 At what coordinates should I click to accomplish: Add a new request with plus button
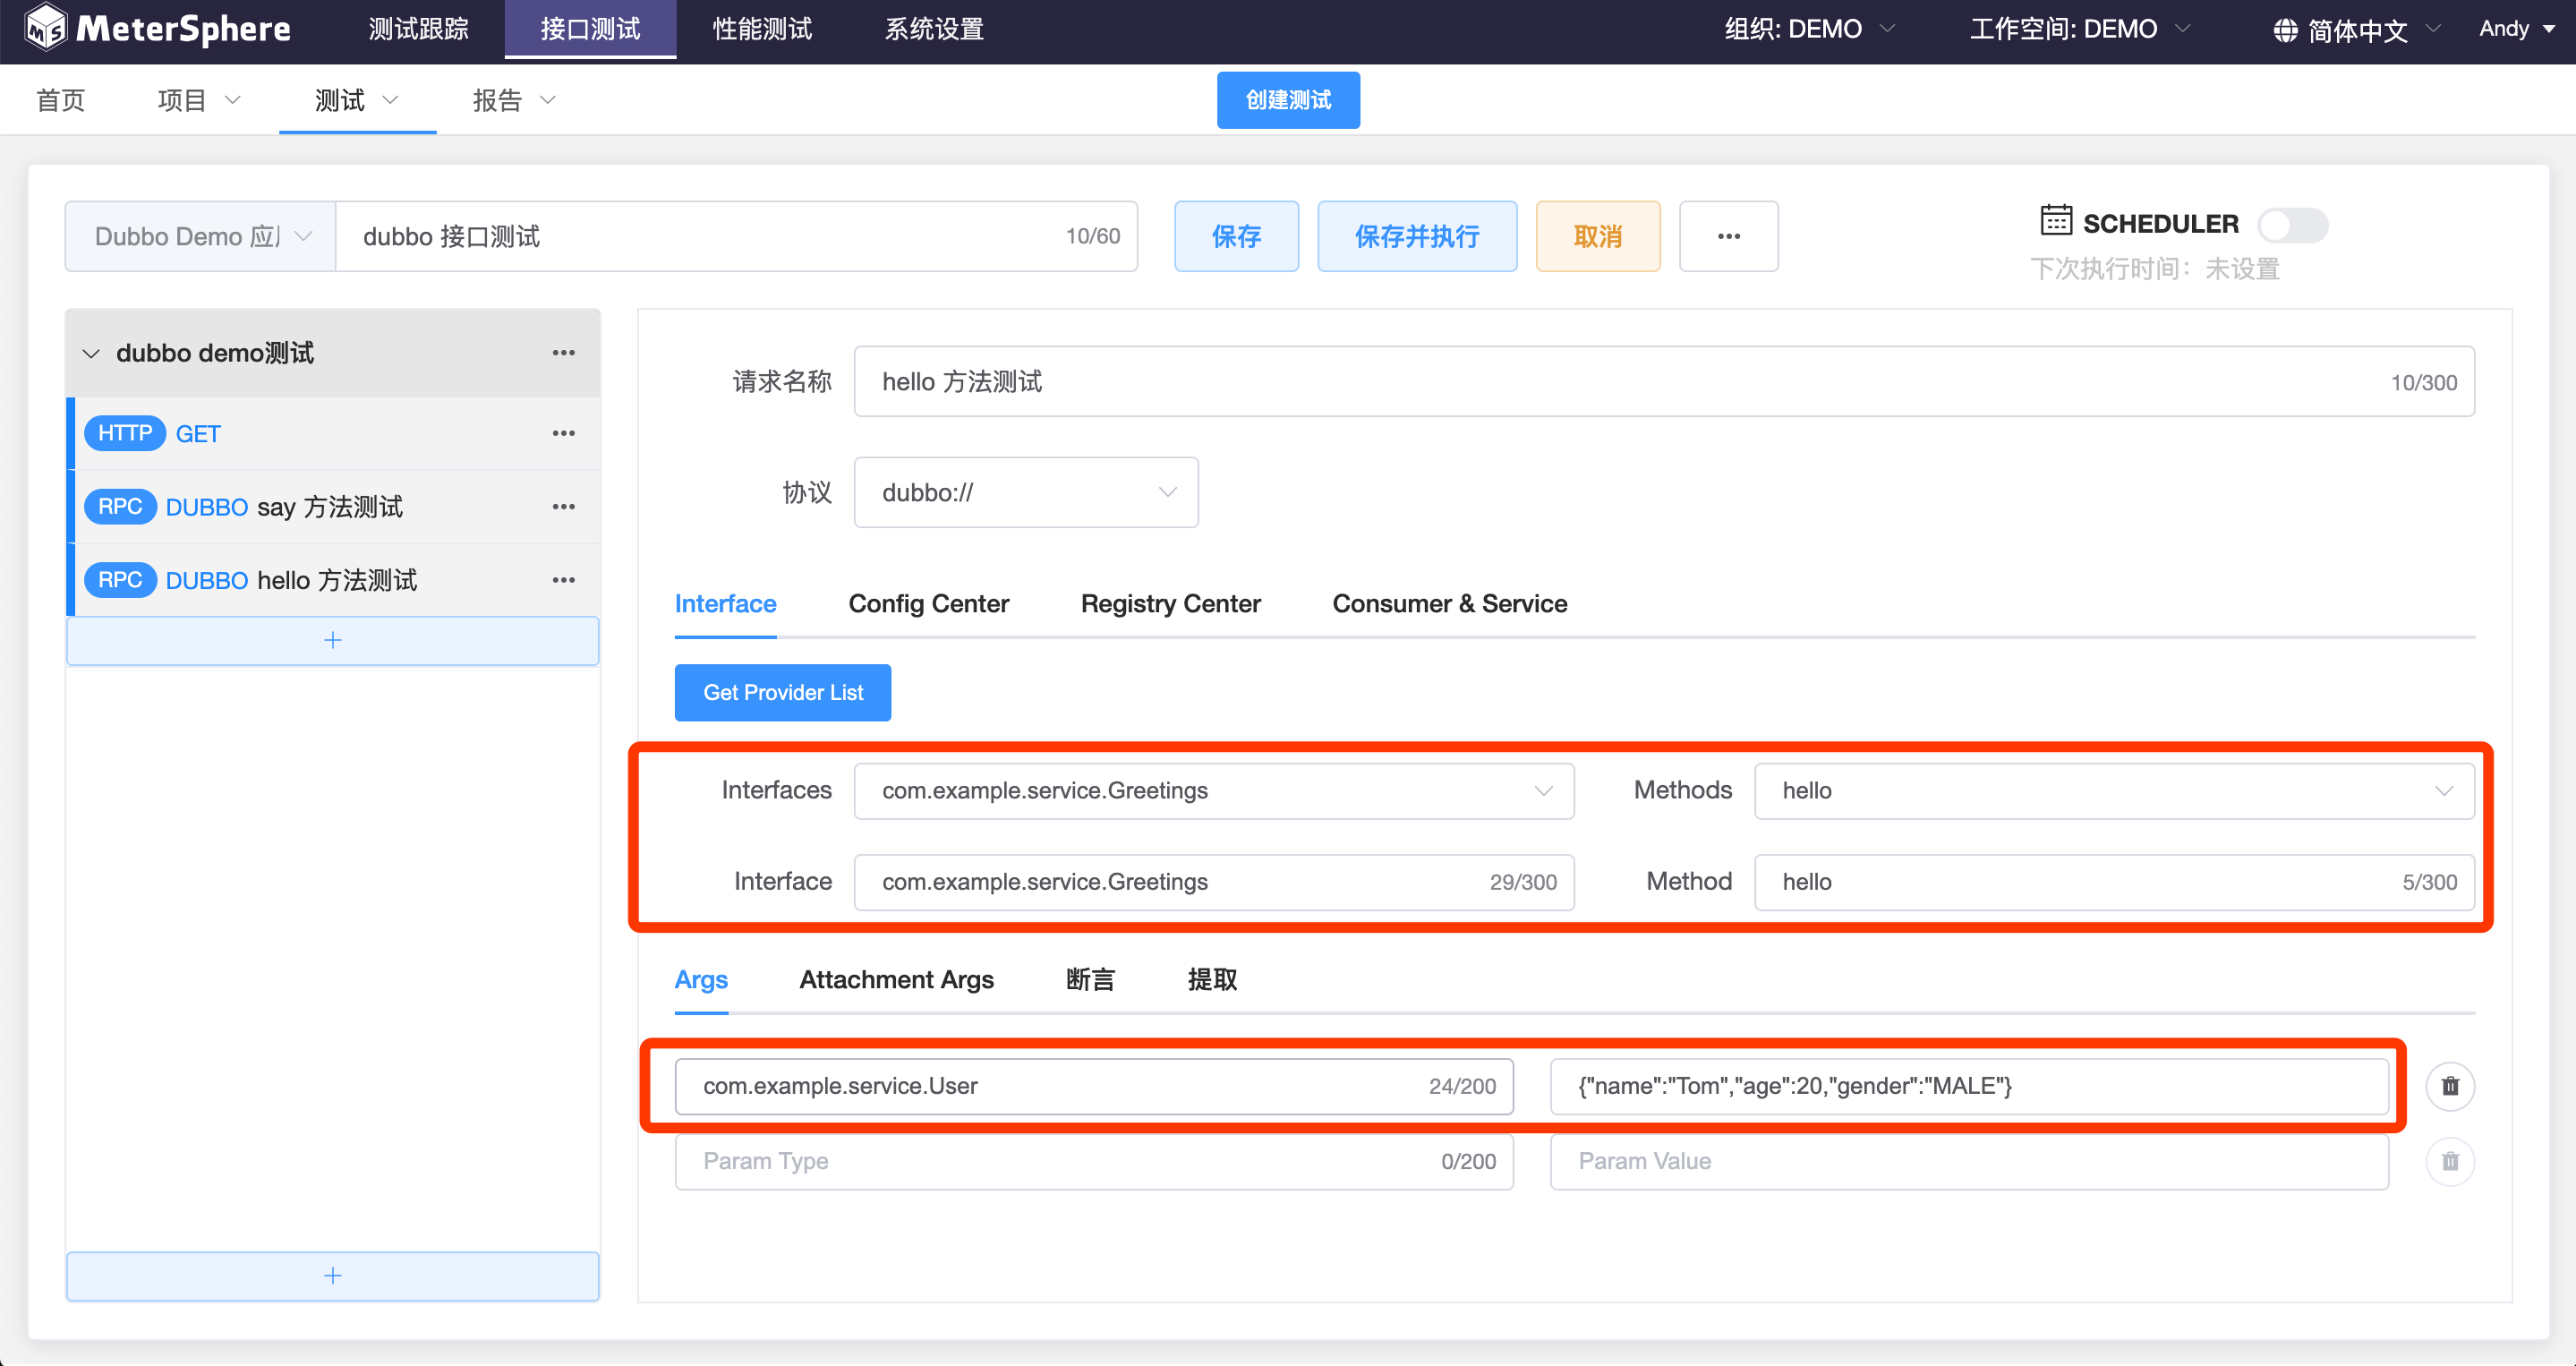332,640
